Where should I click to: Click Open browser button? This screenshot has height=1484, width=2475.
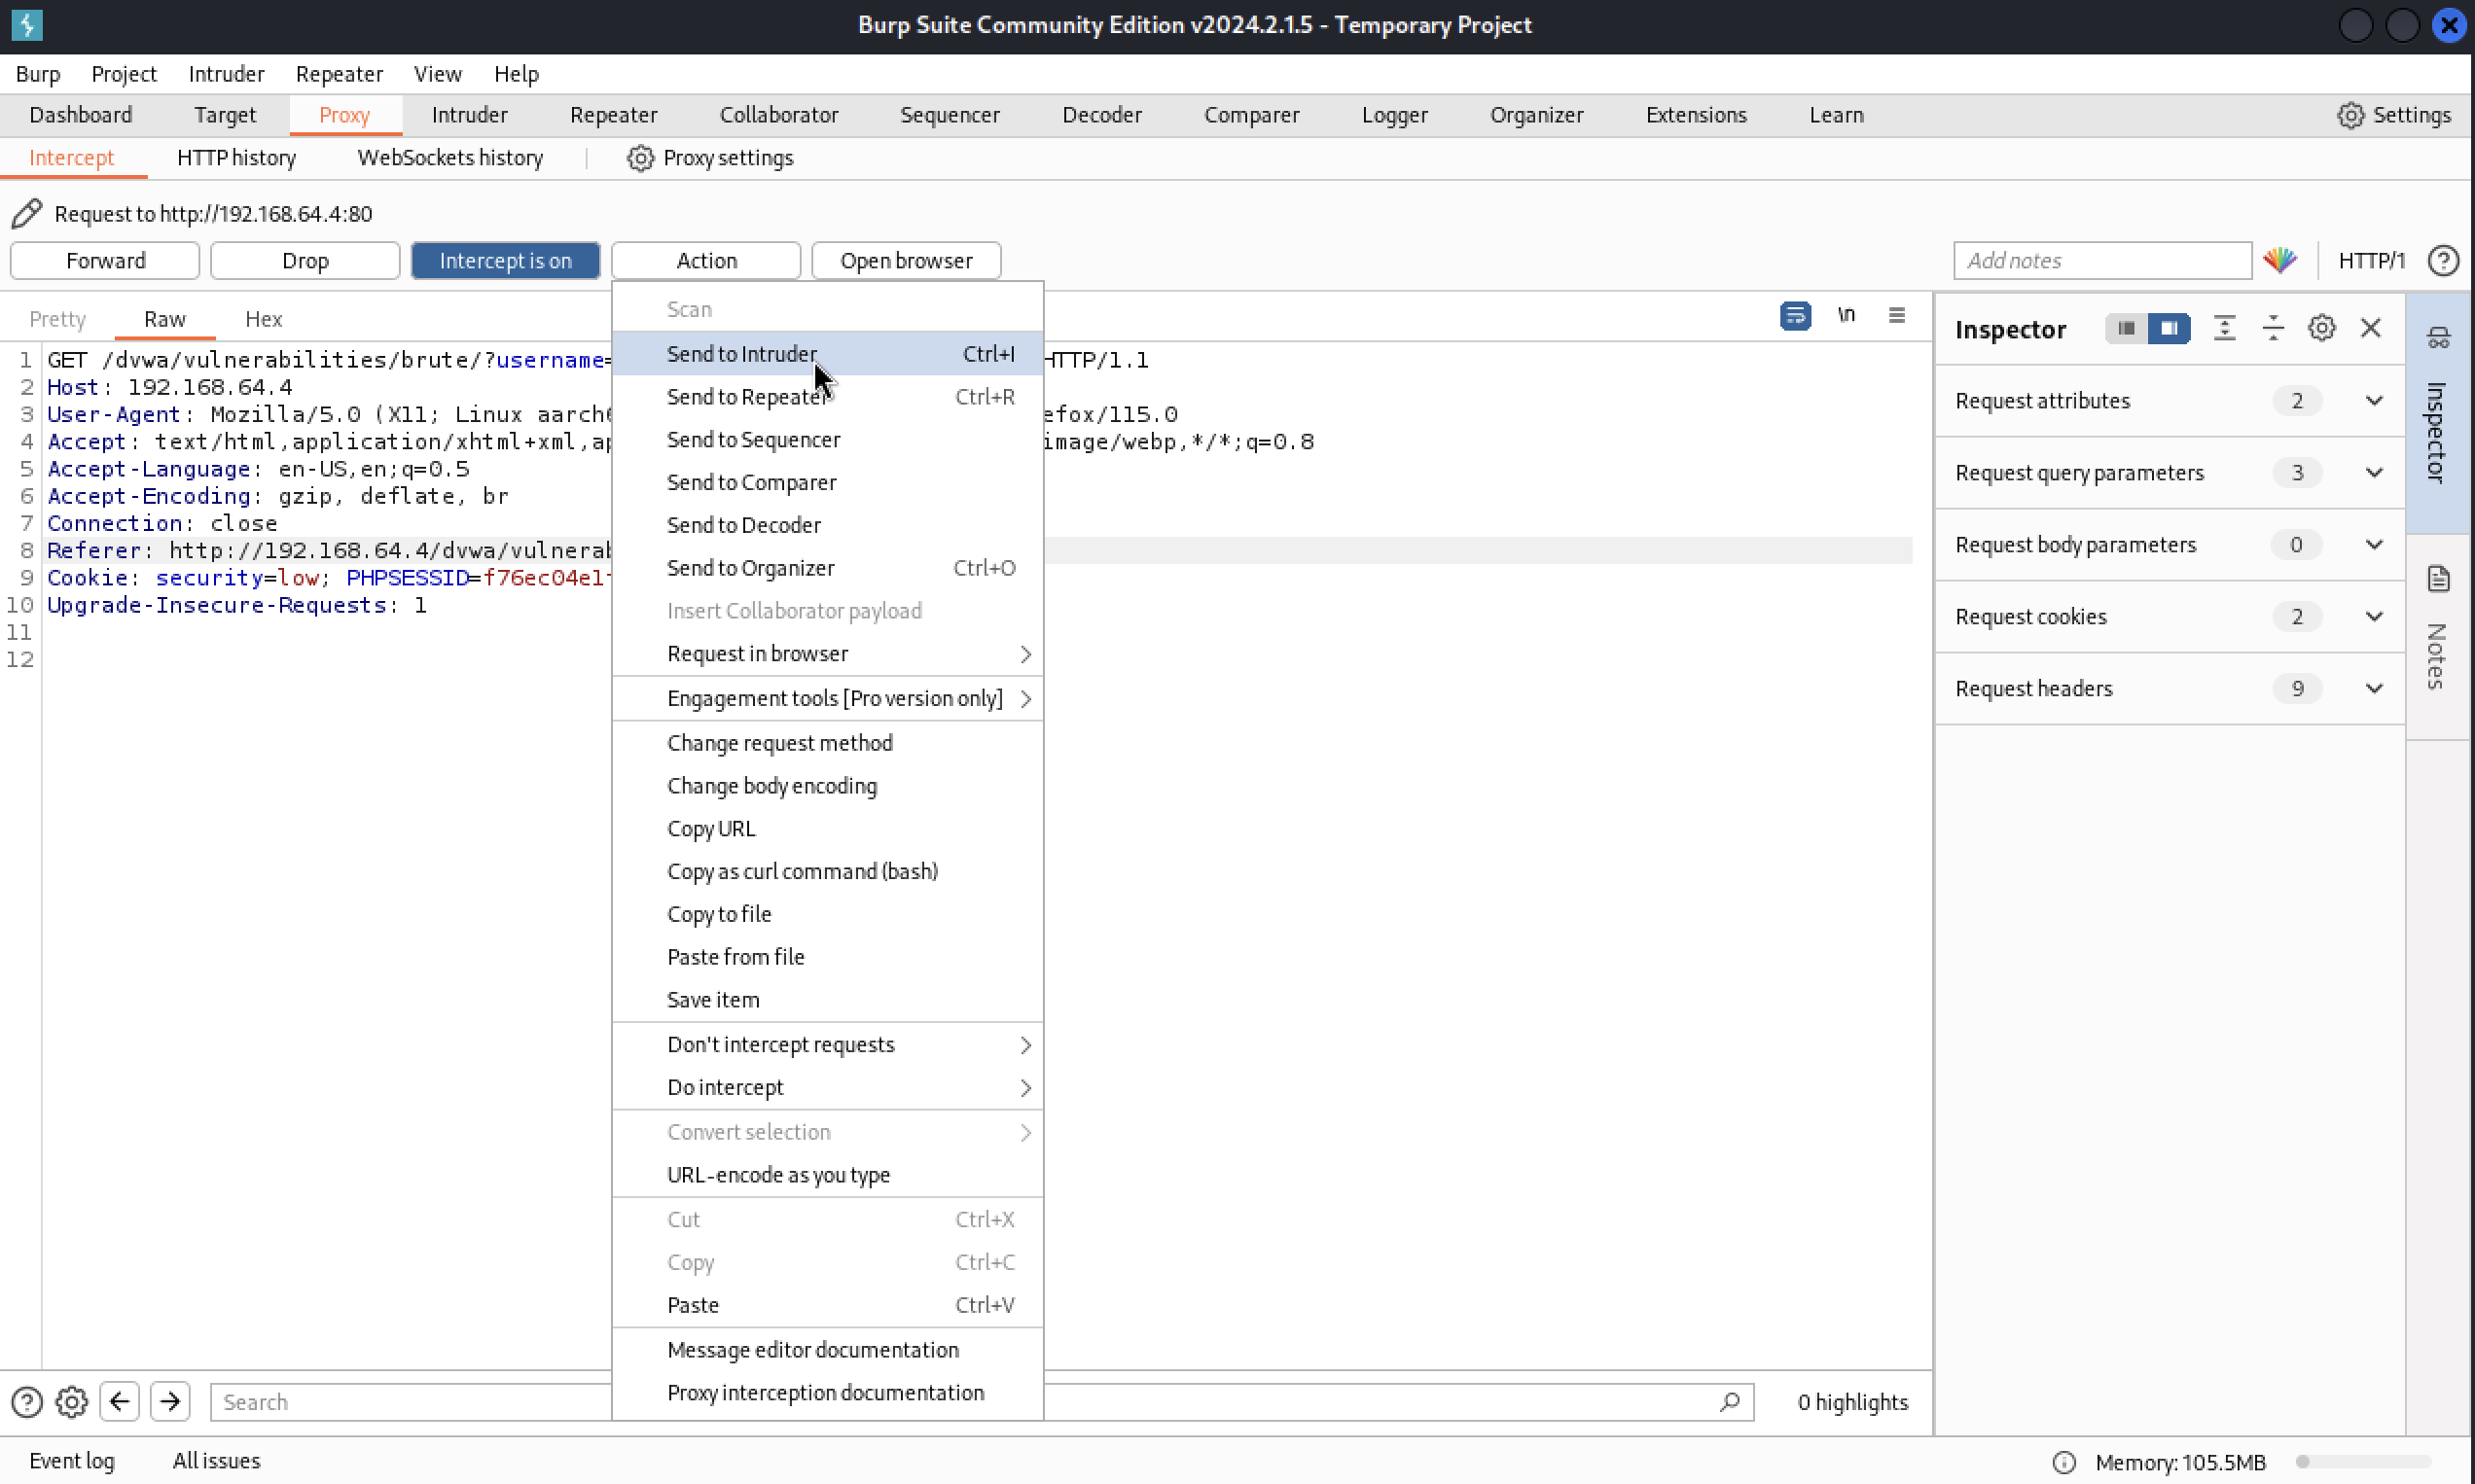(907, 261)
